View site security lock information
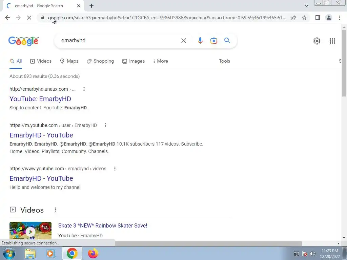 coord(43,18)
